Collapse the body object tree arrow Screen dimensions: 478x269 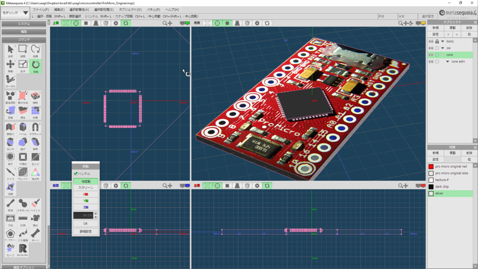pos(443,41)
